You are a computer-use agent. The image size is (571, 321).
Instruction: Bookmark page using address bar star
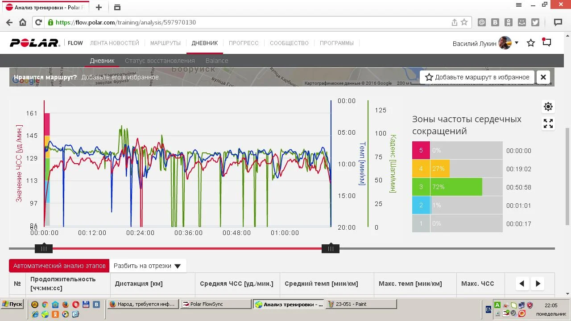tap(464, 22)
